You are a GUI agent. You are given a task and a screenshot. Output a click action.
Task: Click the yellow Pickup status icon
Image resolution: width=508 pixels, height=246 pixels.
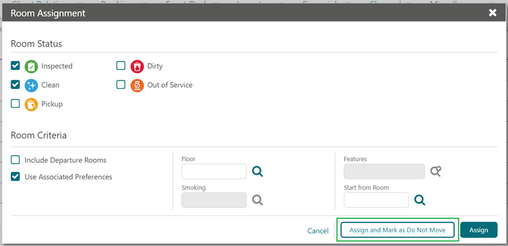31,105
